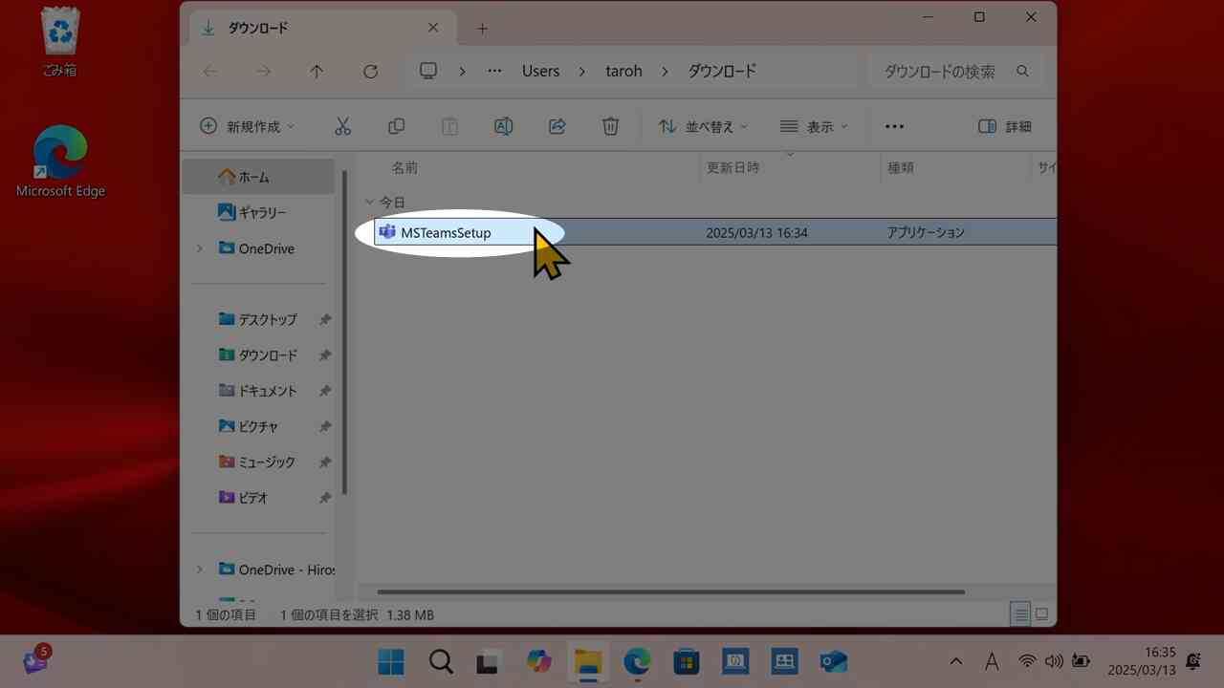
Task: Click the Rename icon in toolbar
Action: [503, 126]
